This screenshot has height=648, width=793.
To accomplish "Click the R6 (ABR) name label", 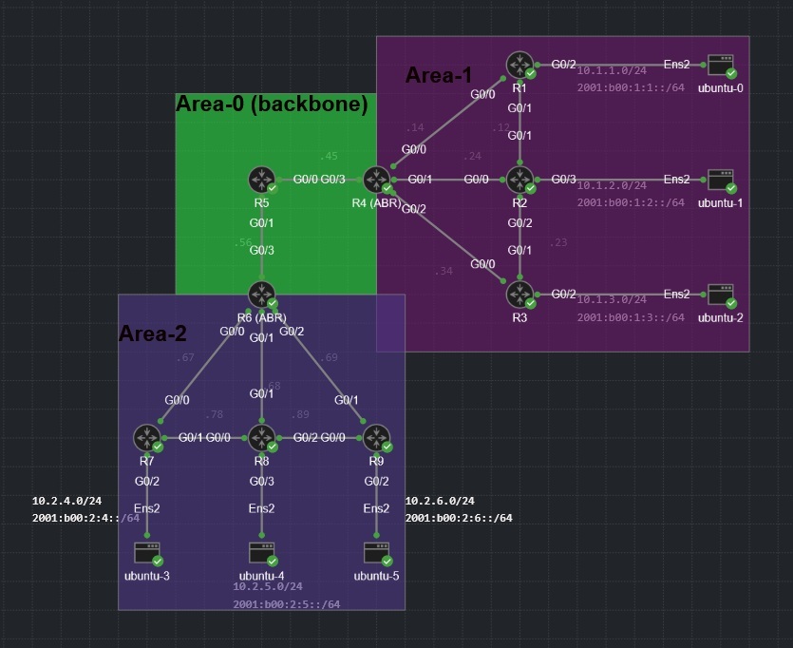I will point(262,317).
